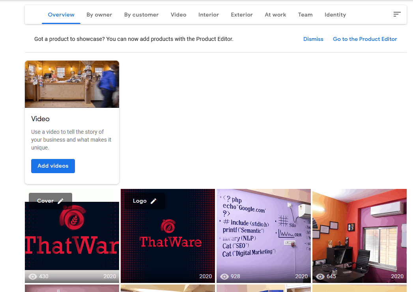Edit the Logo pencil icon
This screenshot has height=292, width=413.
tap(153, 201)
